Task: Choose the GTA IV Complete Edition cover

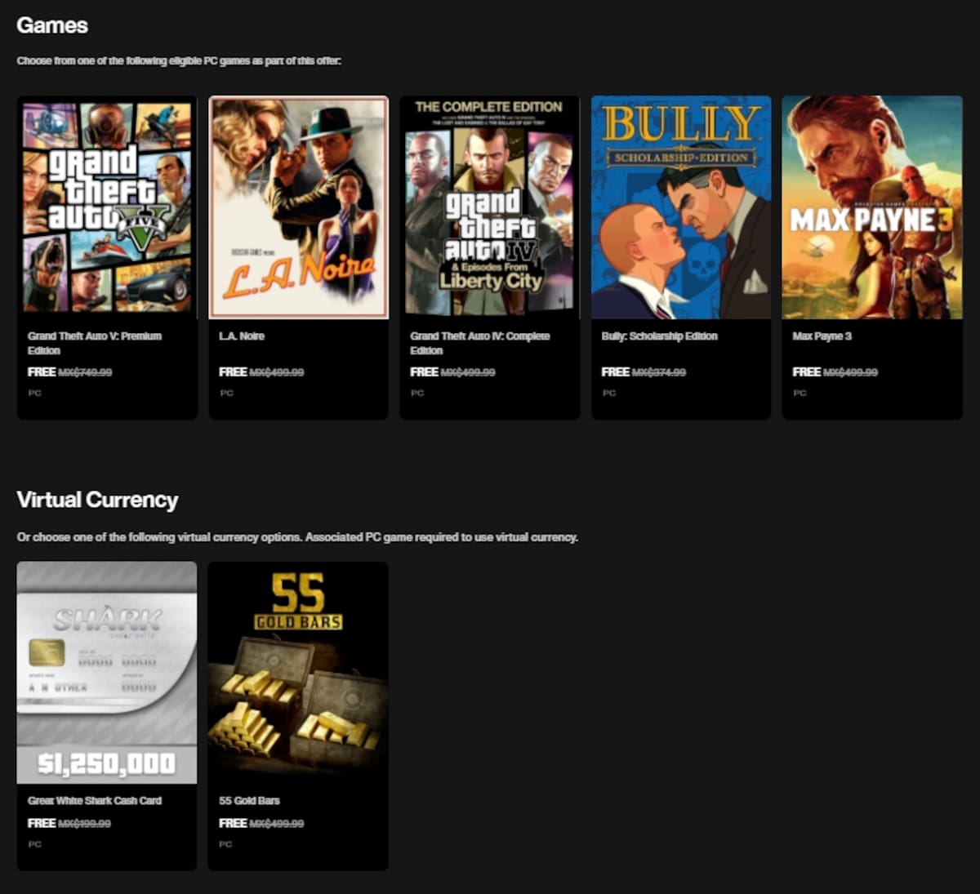Action: point(489,207)
